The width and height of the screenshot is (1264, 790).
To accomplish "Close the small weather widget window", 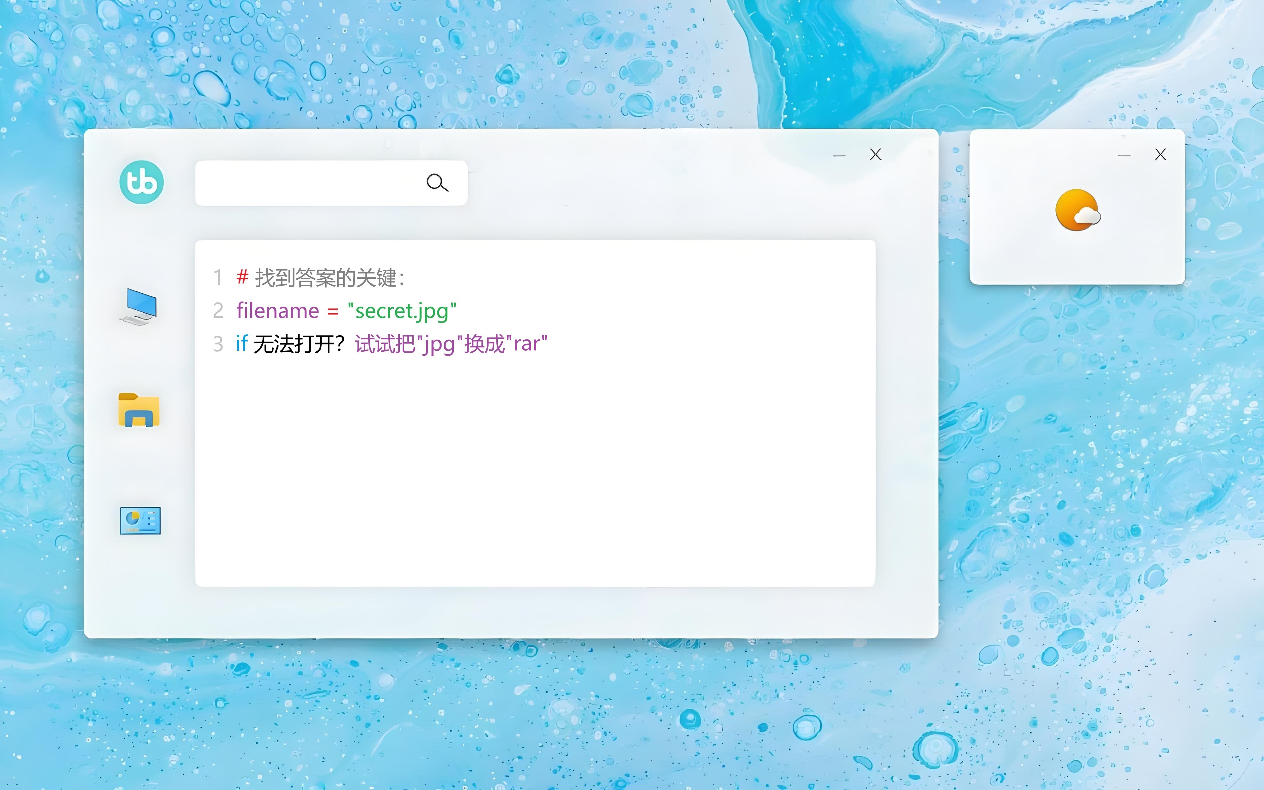I will (x=1160, y=155).
